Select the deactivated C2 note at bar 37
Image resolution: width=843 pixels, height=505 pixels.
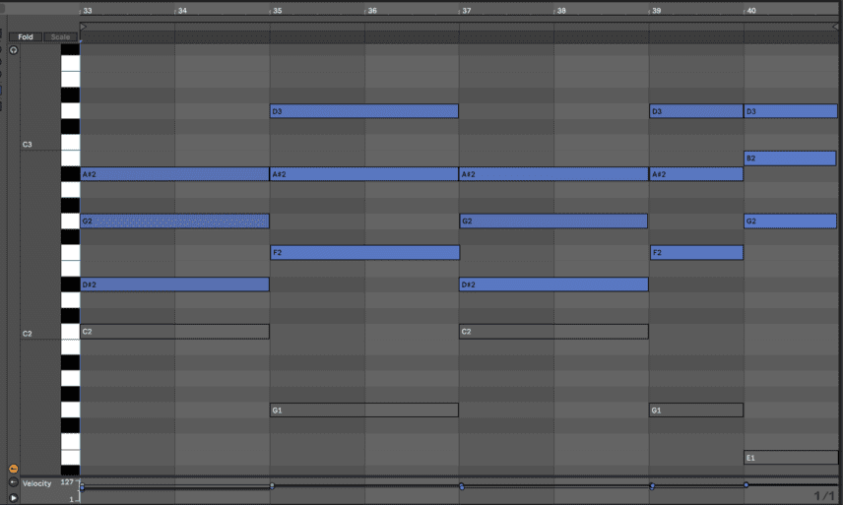pos(553,332)
